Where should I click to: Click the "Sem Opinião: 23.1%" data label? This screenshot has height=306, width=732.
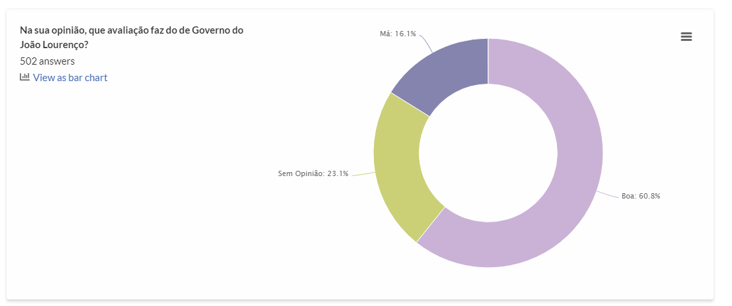(x=313, y=174)
